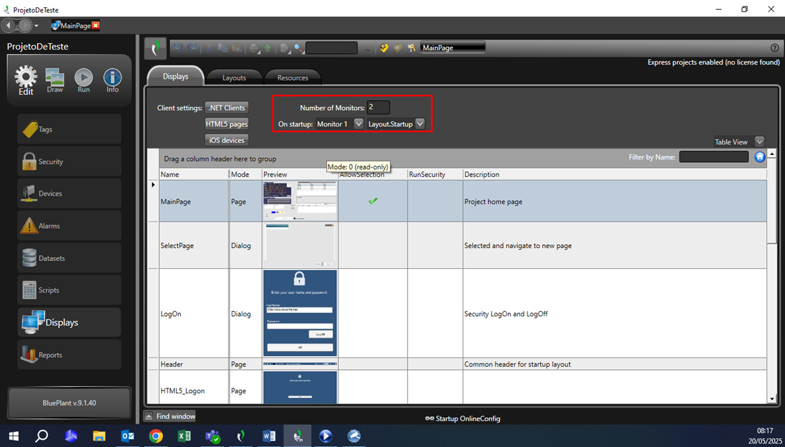Click the Copy toolbar icon
785x447 pixels.
tap(223, 48)
